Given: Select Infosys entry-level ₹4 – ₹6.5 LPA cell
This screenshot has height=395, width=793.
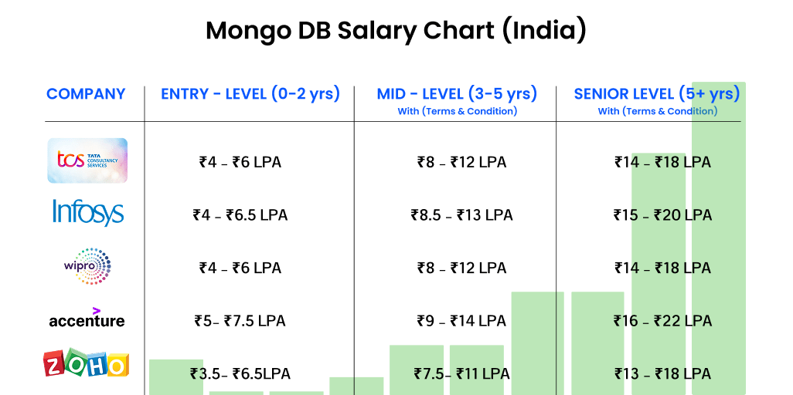Looking at the screenshot, I should pos(240,215).
